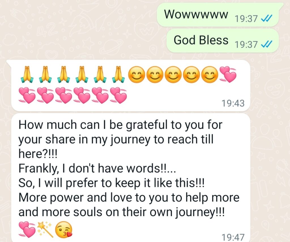
Task: Click the 19:37 timestamp on God Bless
Action: (x=246, y=45)
